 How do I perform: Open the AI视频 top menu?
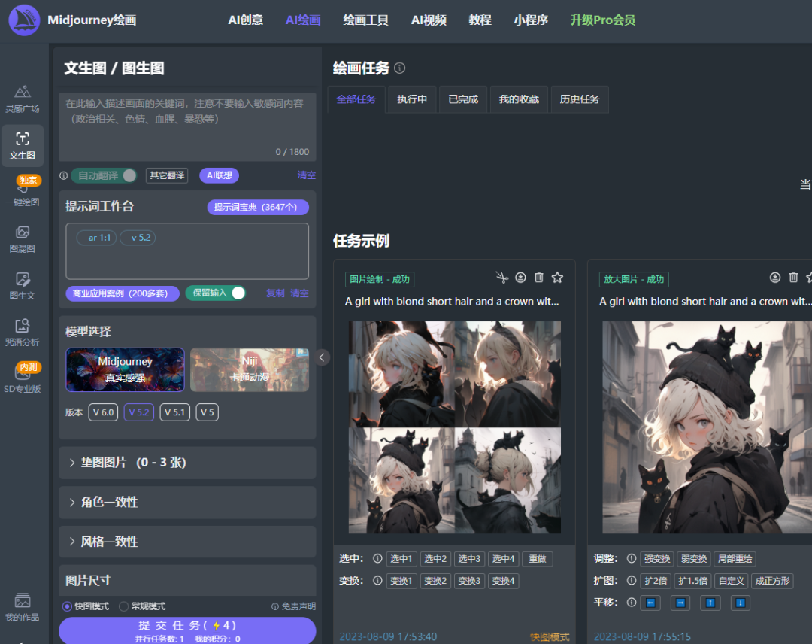(429, 20)
